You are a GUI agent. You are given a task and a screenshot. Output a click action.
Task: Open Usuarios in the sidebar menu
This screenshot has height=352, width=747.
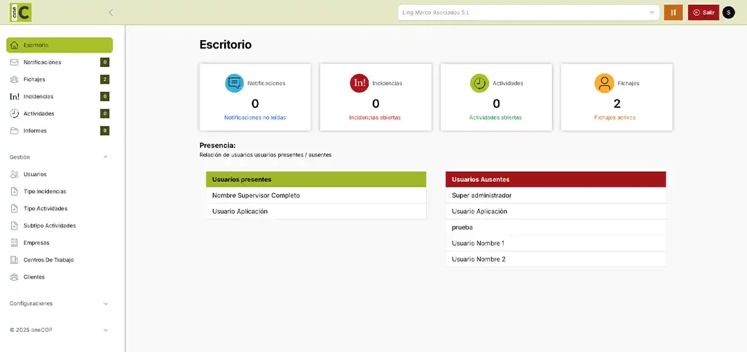(x=35, y=174)
